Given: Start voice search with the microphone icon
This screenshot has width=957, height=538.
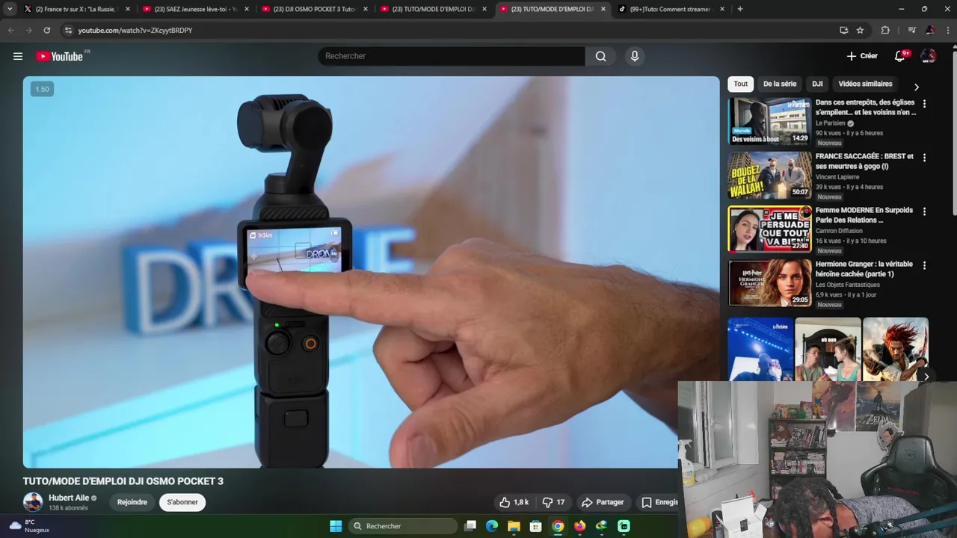Looking at the screenshot, I should (635, 56).
